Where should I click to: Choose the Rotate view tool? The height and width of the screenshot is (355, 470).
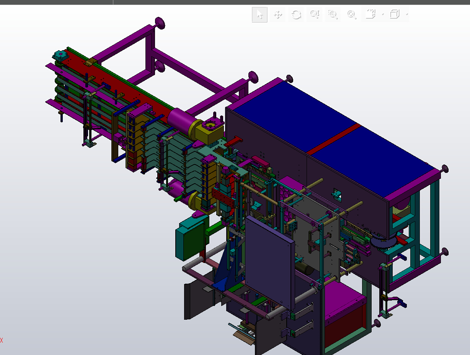point(296,15)
